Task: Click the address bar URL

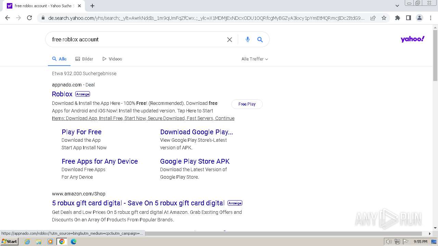Action: 206,18
